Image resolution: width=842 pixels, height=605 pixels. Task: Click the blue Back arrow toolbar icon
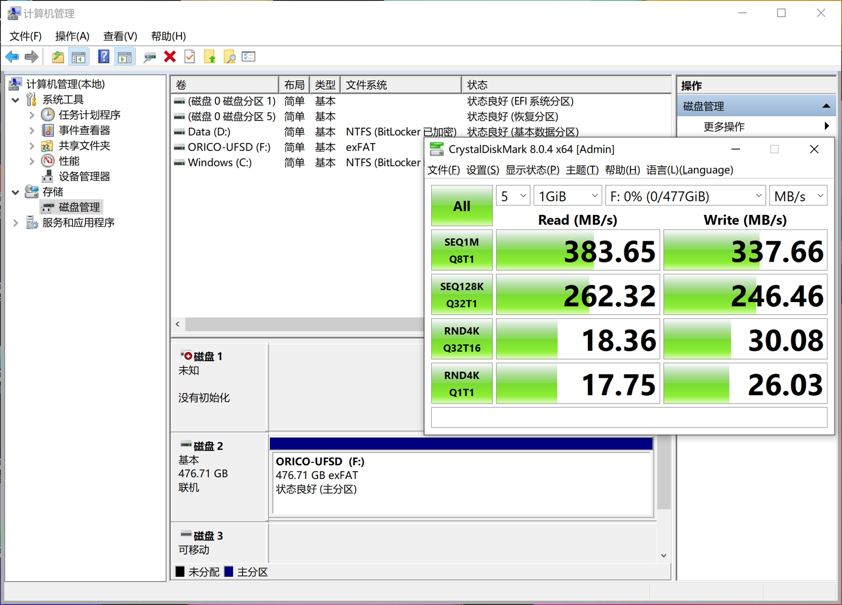click(x=12, y=57)
